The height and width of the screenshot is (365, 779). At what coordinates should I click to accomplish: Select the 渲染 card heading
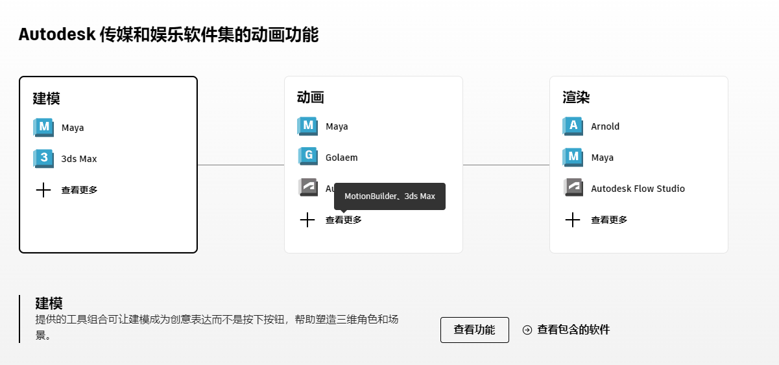pos(576,97)
